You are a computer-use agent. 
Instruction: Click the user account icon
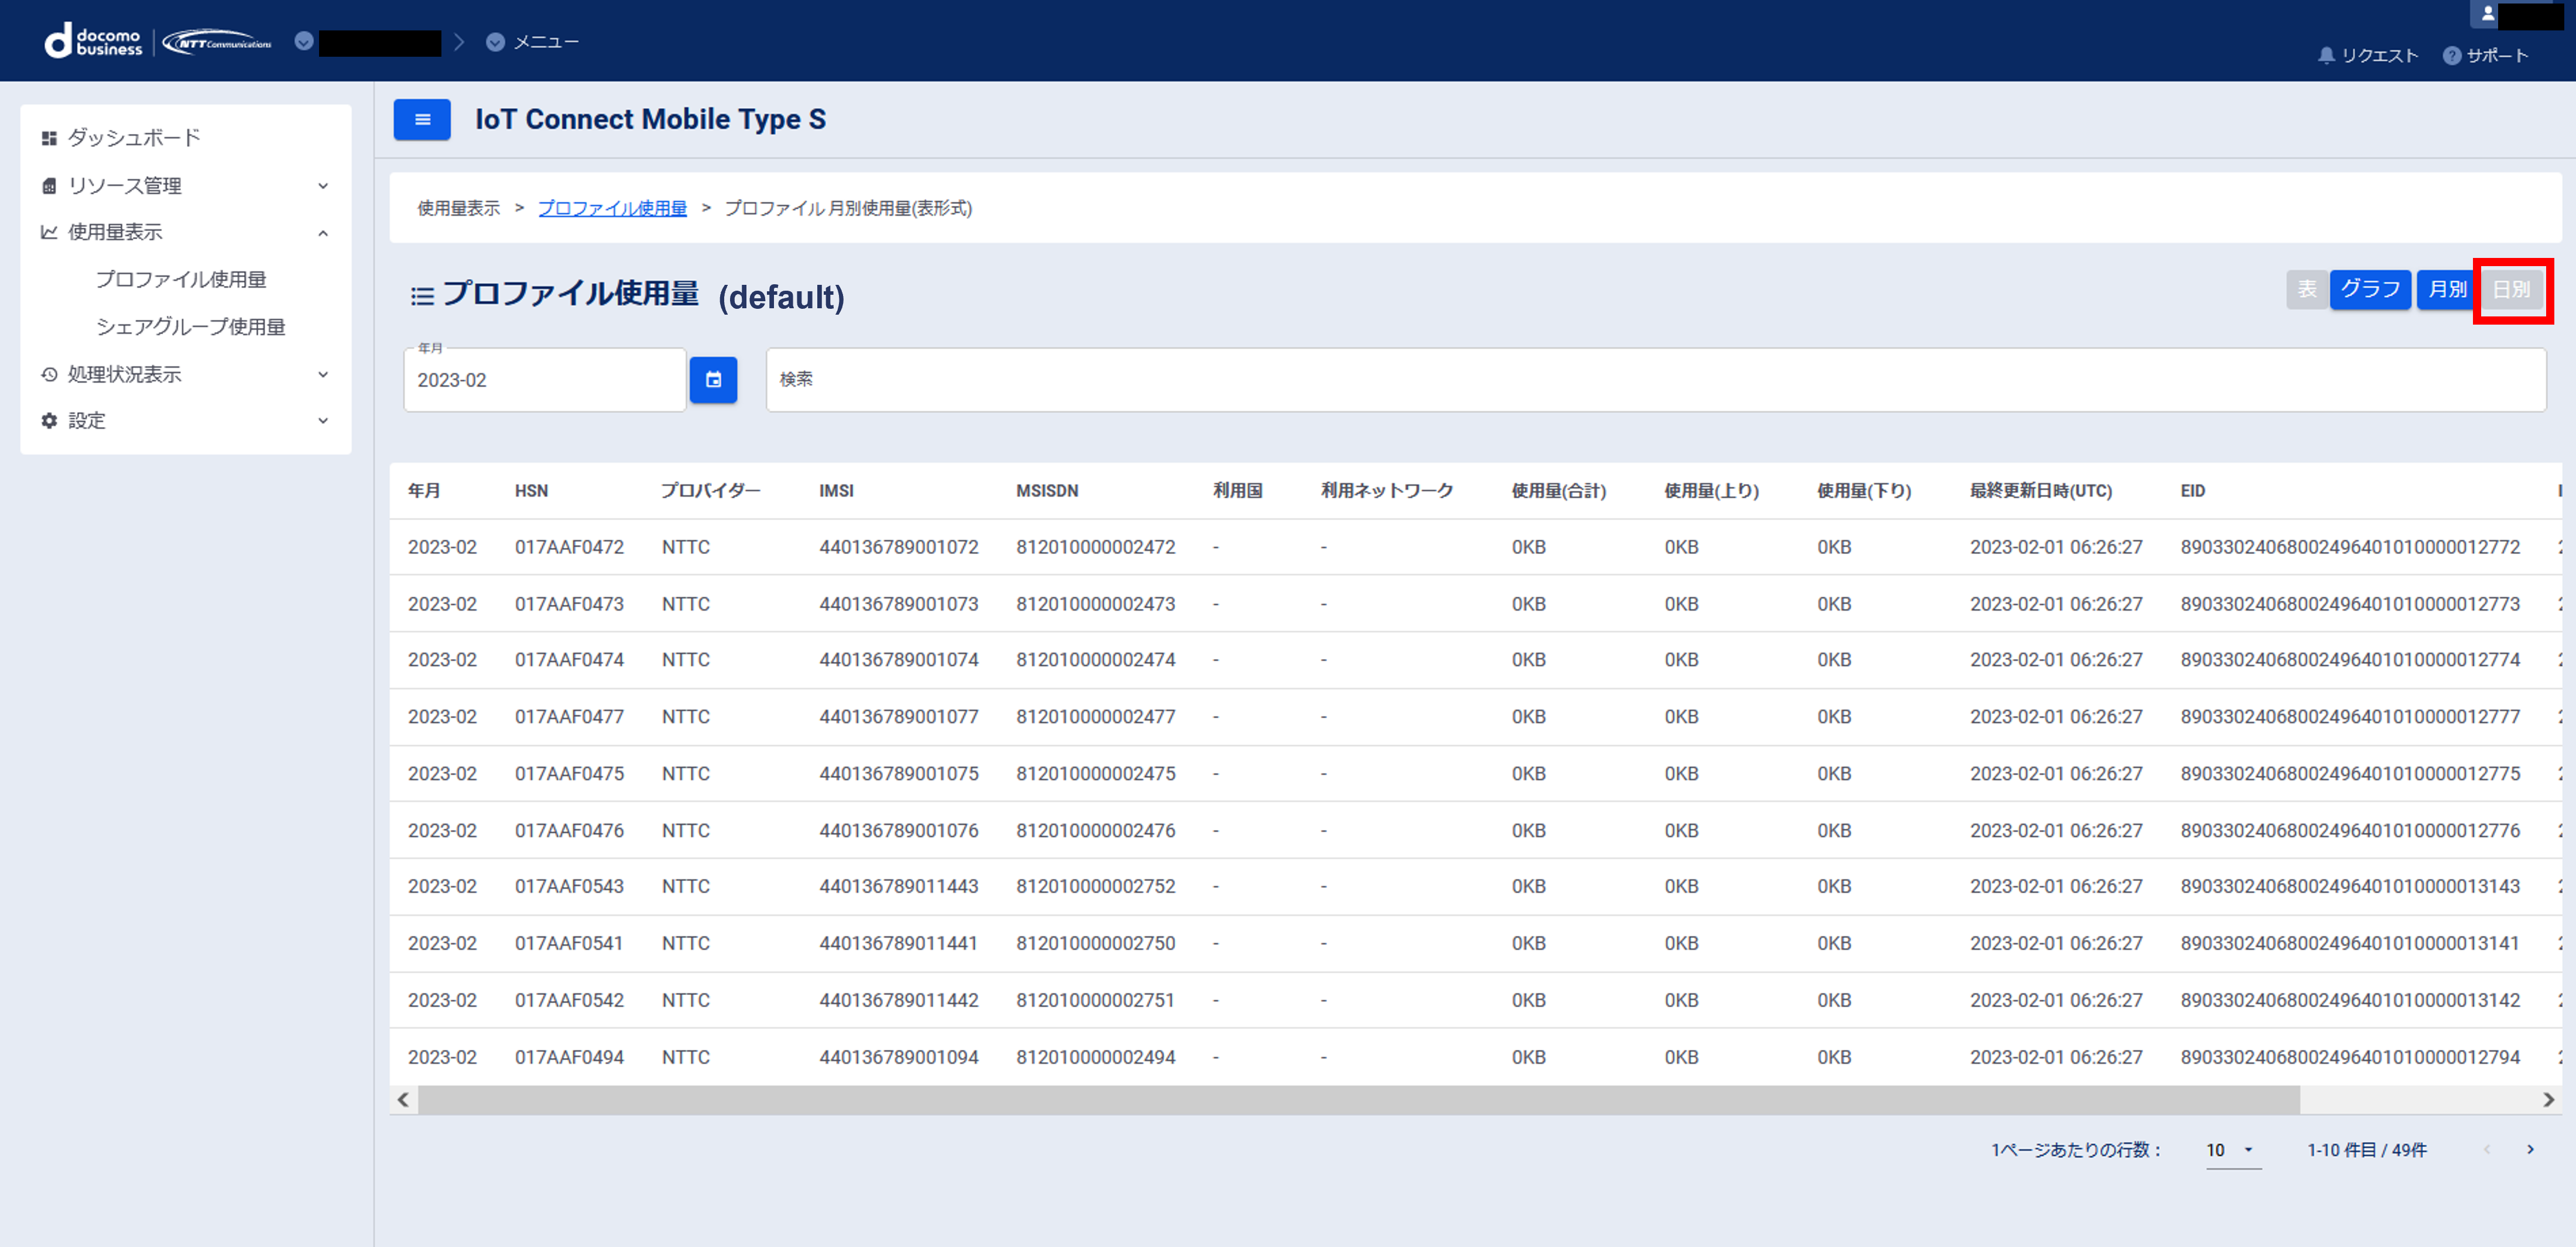[2487, 14]
